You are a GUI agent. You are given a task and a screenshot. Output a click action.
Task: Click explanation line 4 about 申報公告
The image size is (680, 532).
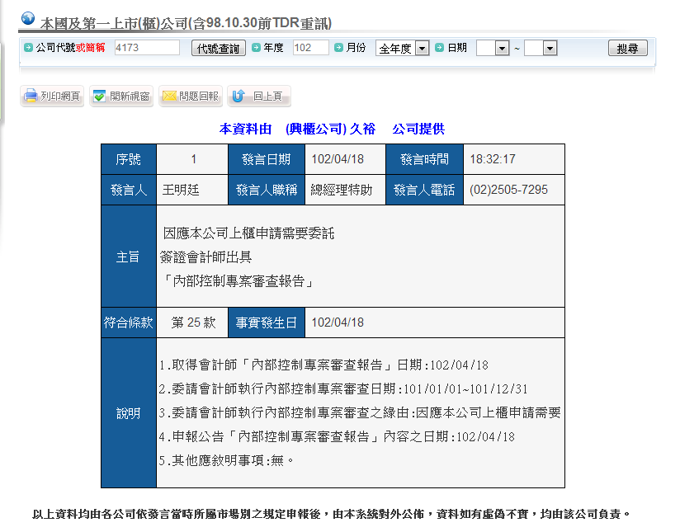coord(337,436)
